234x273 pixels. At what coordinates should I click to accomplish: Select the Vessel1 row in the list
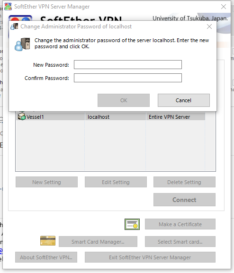(x=111, y=117)
